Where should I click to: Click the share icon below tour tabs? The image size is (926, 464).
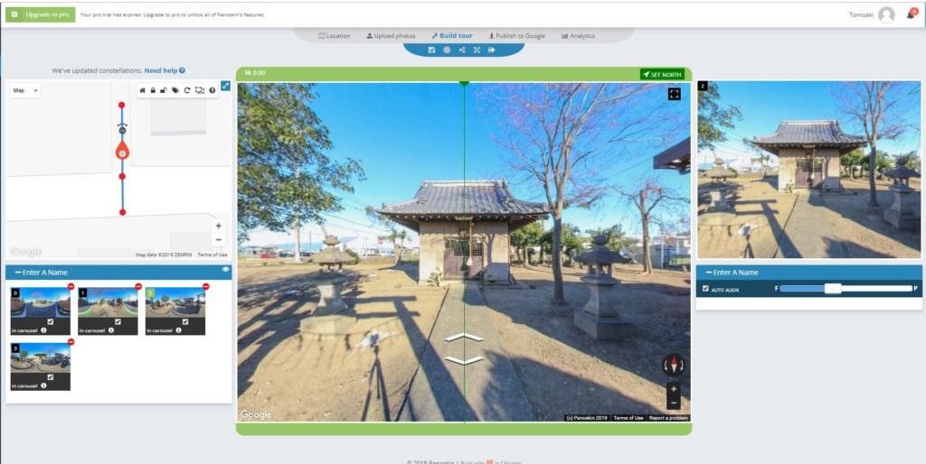pyautogui.click(x=462, y=50)
